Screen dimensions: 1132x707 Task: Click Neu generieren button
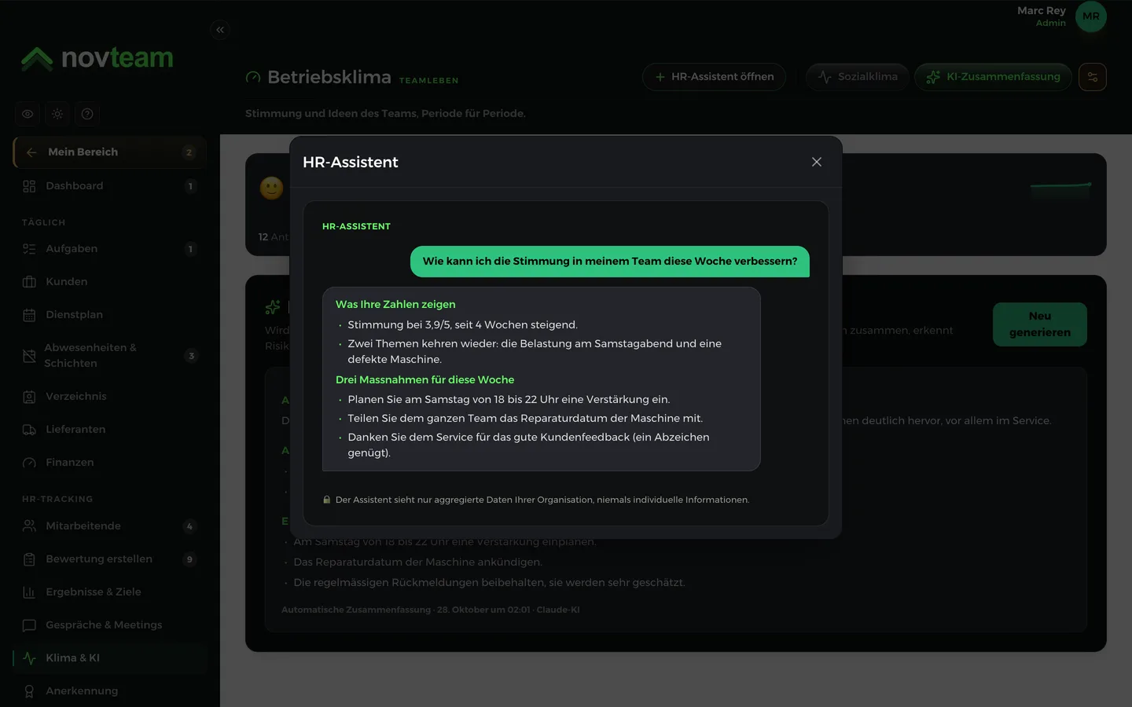[x=1040, y=324]
